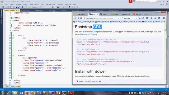Collapse the ul element at line 11
Viewport: 169px width, 95px height.
pyautogui.click(x=13, y=38)
